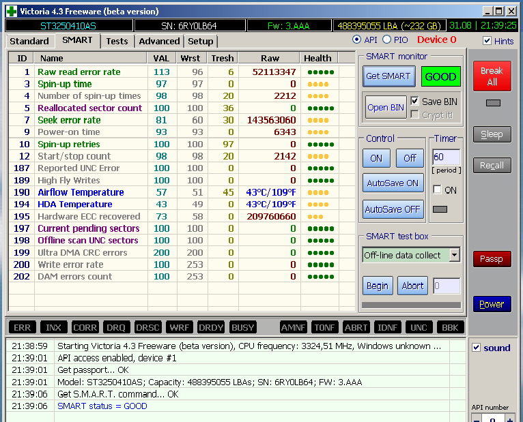Click the WRF status indicator

click(180, 327)
